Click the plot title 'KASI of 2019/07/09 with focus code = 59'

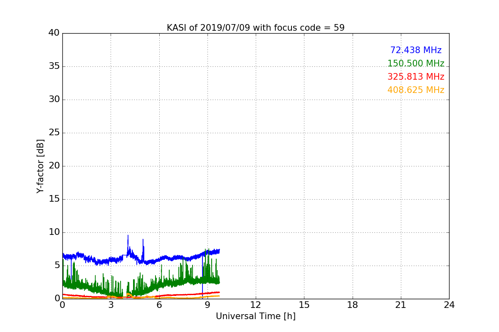256,28
